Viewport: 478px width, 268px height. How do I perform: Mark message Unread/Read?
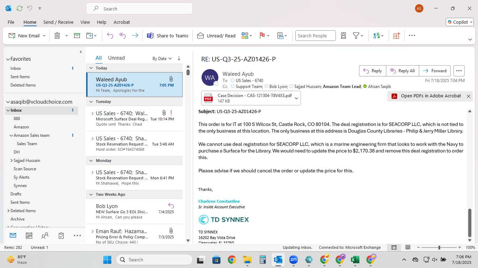[216, 36]
